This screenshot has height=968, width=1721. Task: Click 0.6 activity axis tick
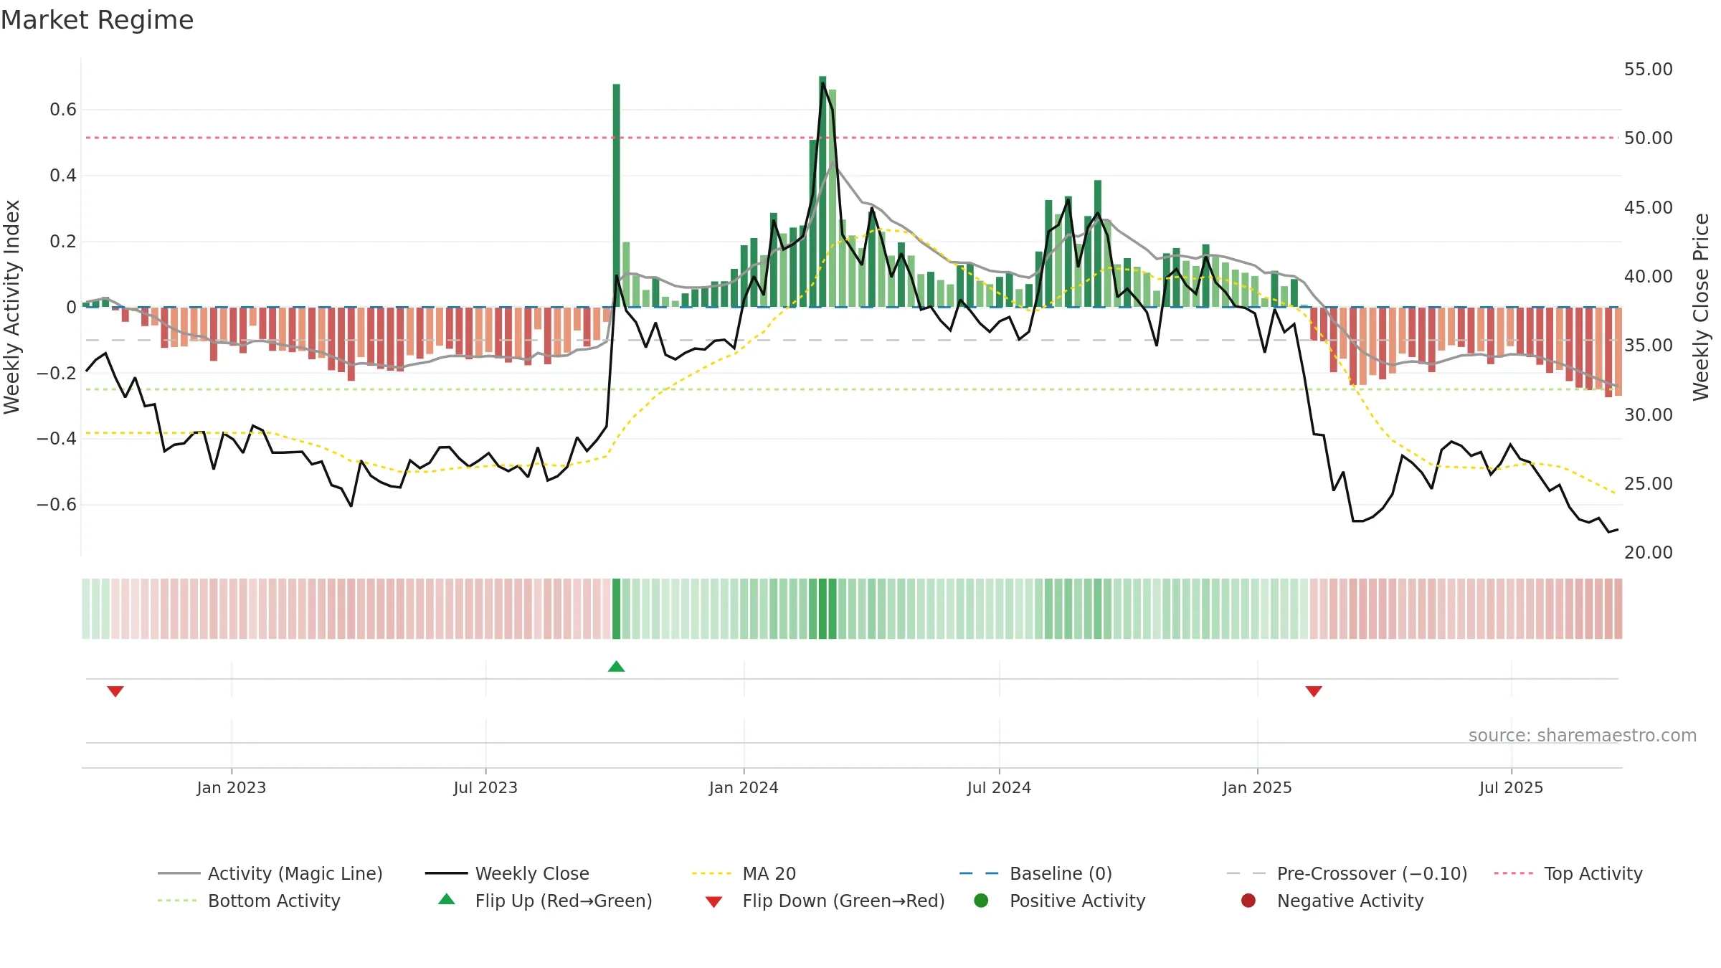tap(63, 110)
